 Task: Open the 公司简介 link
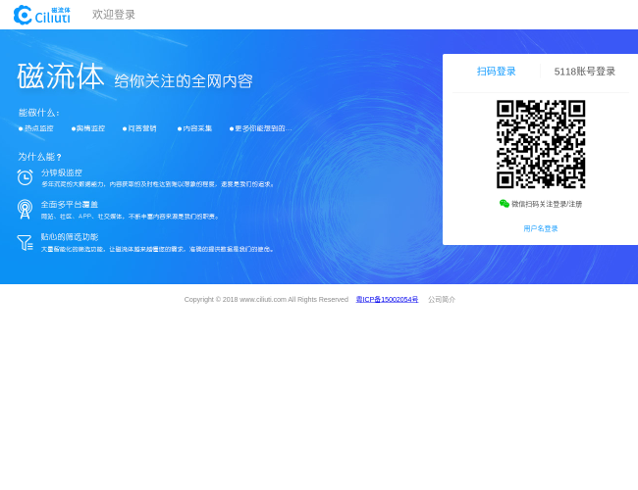pyautogui.click(x=442, y=300)
